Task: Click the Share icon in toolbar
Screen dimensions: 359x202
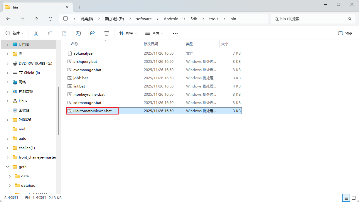Action: pos(92,33)
